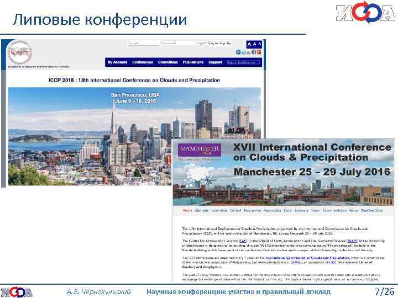The width and height of the screenshot is (398, 298).
Task: Click the cloud and snowflake logo
Action: coord(198,176)
